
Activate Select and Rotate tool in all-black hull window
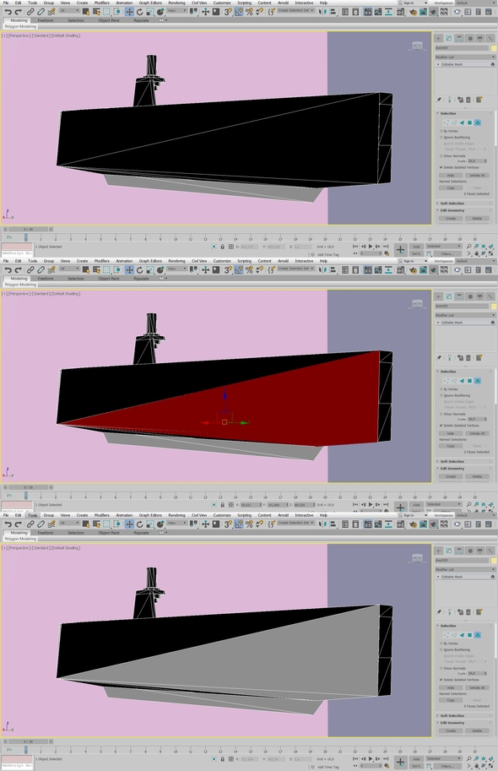pos(139,12)
